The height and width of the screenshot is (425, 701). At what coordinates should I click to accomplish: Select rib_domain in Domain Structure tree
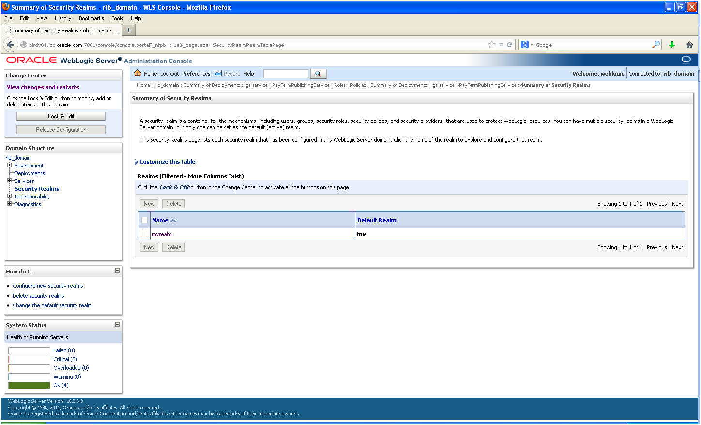tap(18, 158)
